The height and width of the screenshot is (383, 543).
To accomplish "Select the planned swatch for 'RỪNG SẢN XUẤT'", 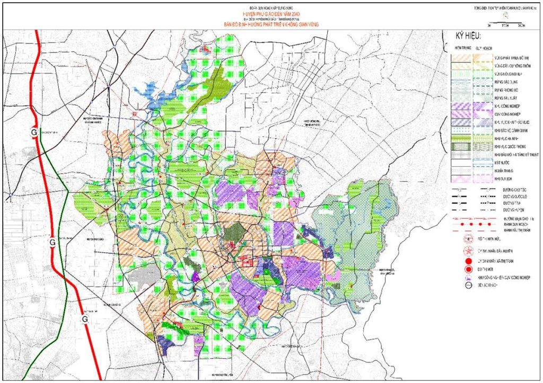I will pos(483,98).
